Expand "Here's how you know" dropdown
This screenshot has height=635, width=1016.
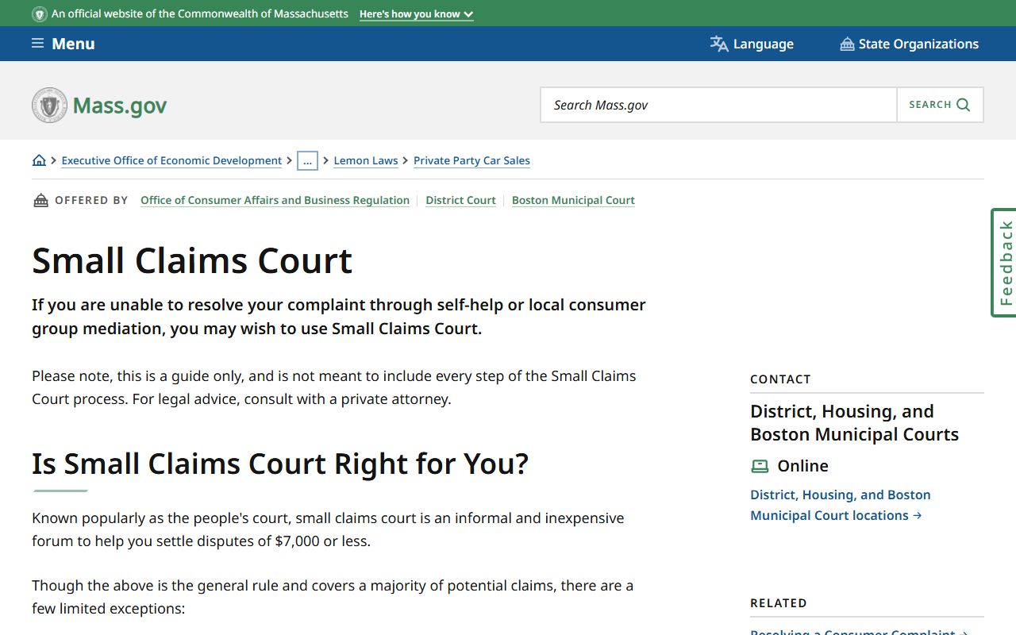[416, 14]
